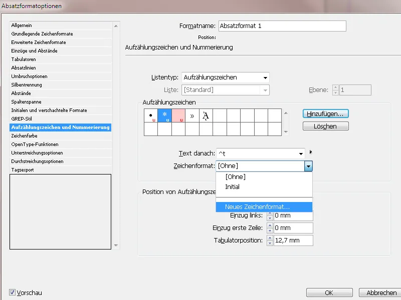Click the Tabulatorposition value field
The height and width of the screenshot is (300, 401).
pos(293,240)
